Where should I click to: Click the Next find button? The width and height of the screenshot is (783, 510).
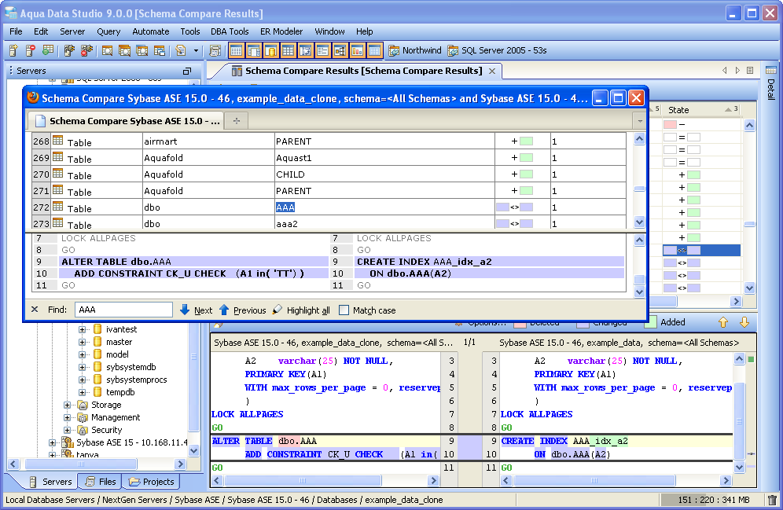pos(196,310)
